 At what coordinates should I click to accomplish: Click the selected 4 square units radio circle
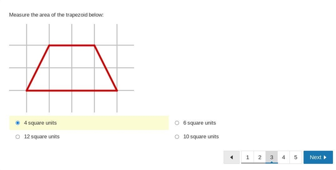tap(18, 123)
